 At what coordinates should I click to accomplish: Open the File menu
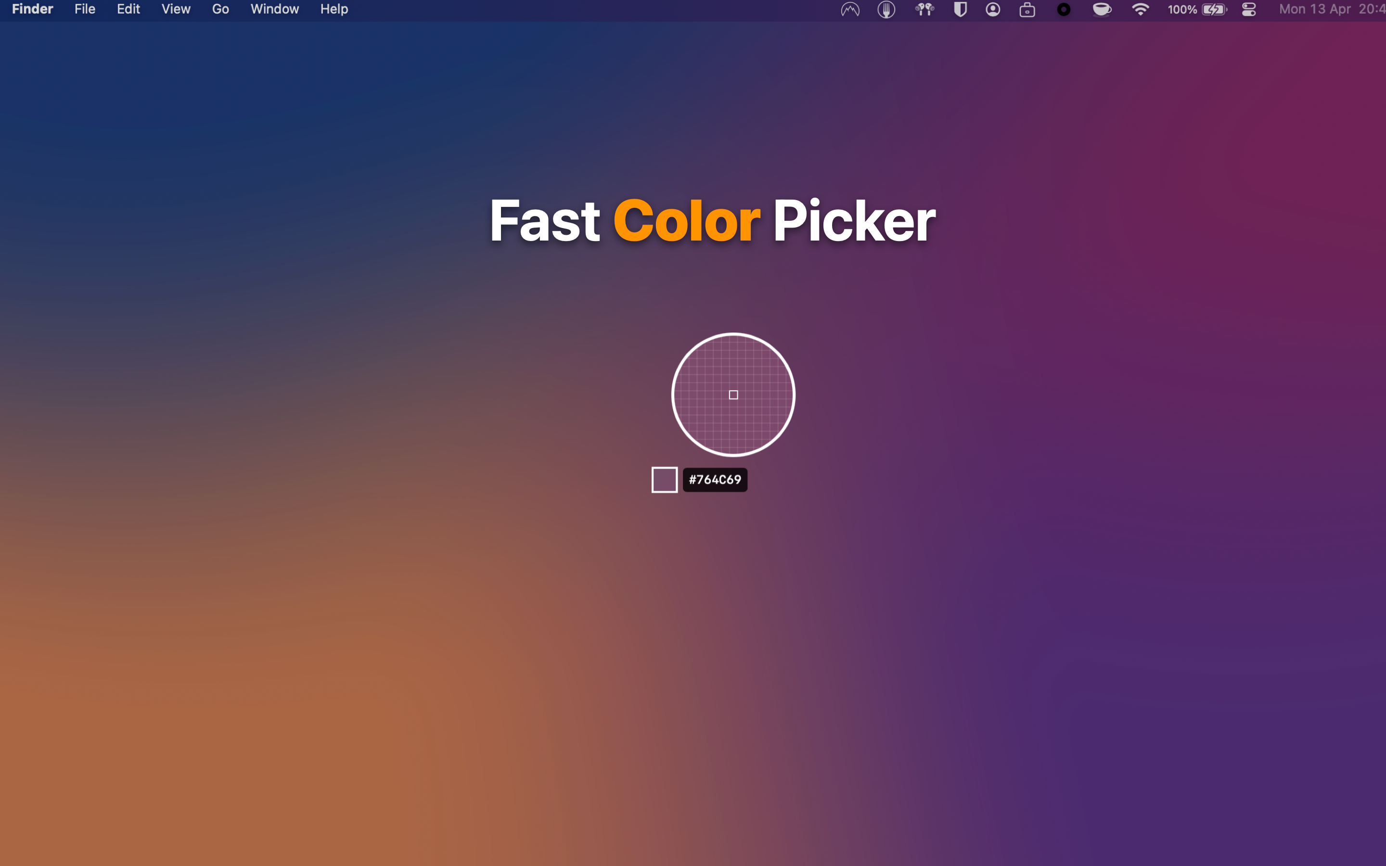(x=84, y=9)
